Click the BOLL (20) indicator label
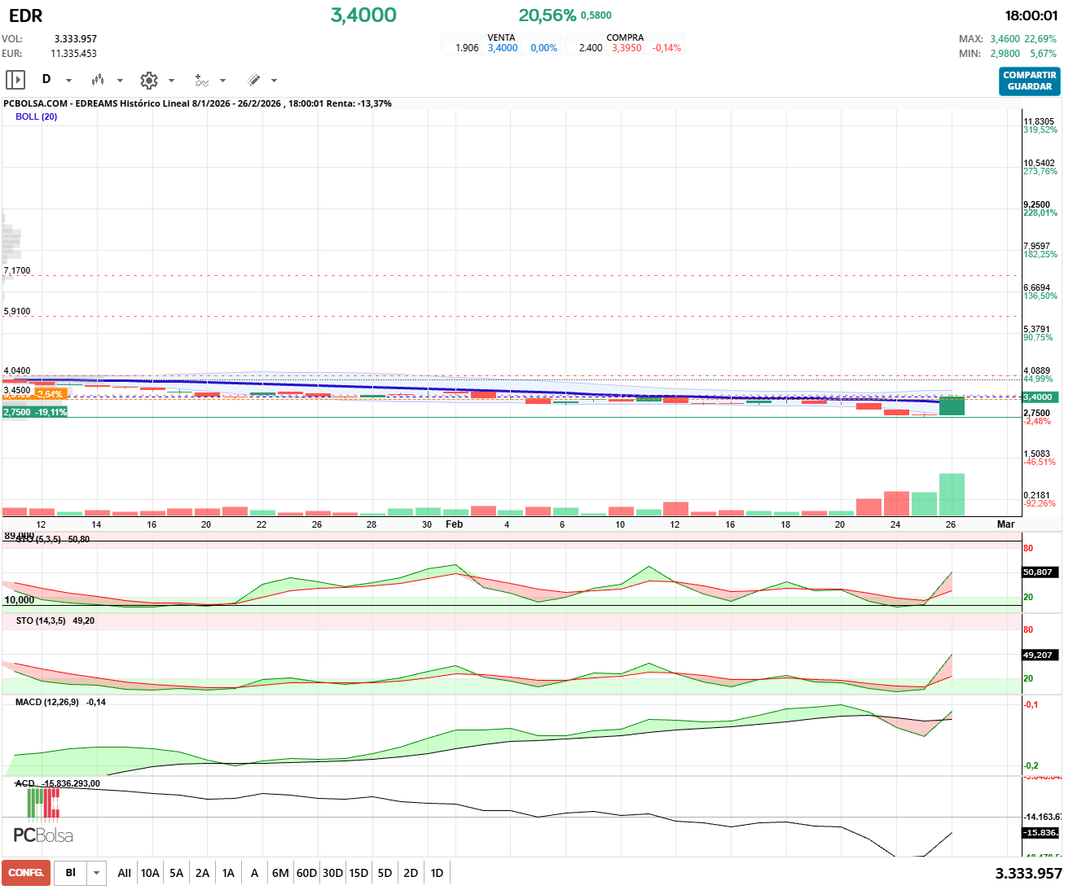 (x=37, y=116)
